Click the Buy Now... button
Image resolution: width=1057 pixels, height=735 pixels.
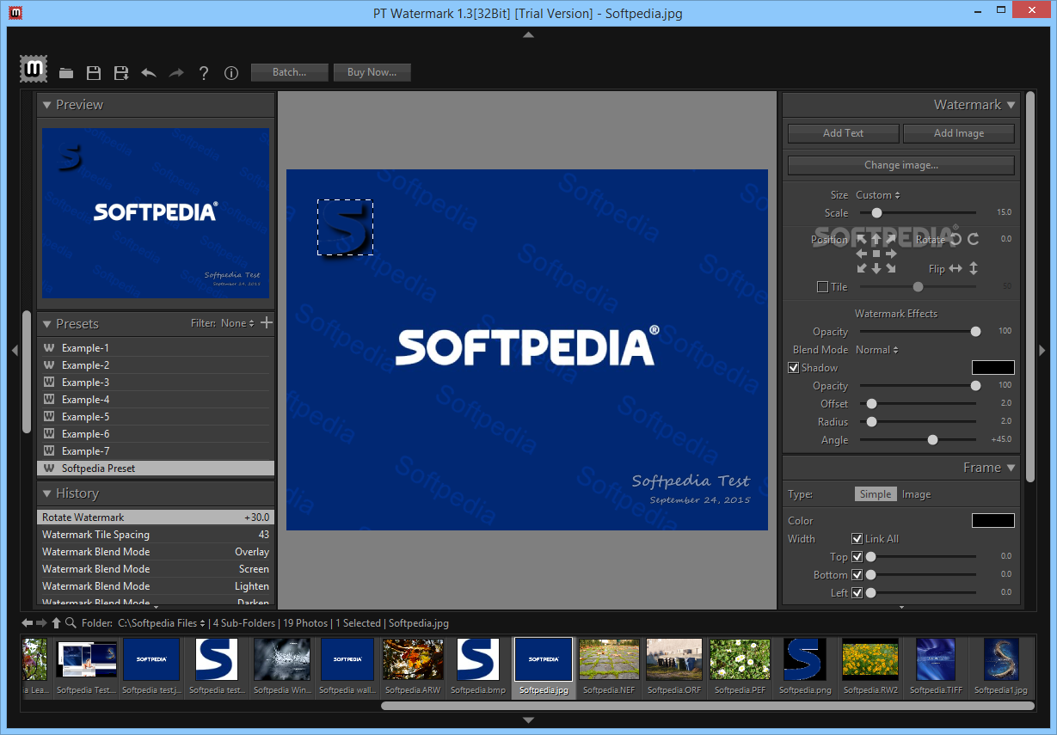point(372,72)
